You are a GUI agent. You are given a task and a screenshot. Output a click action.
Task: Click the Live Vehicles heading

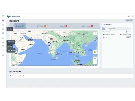click(107, 25)
